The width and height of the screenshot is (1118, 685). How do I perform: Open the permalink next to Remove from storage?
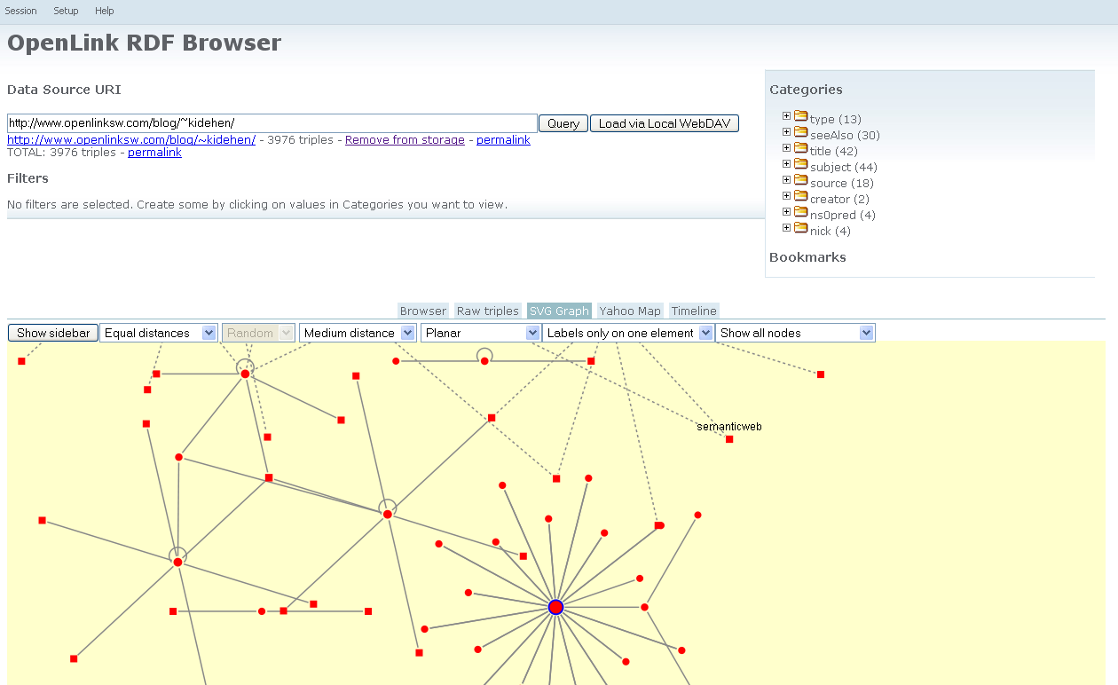[x=503, y=139]
